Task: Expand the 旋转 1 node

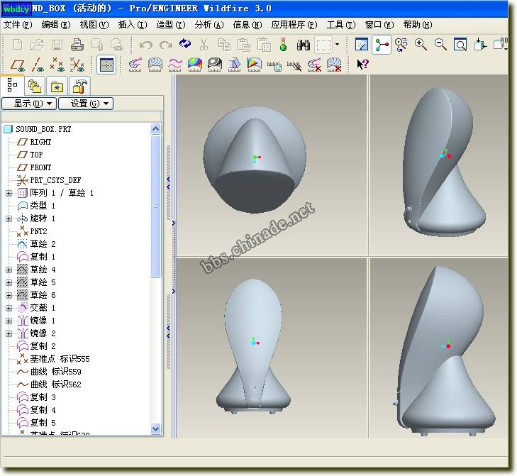Action: tap(9, 218)
